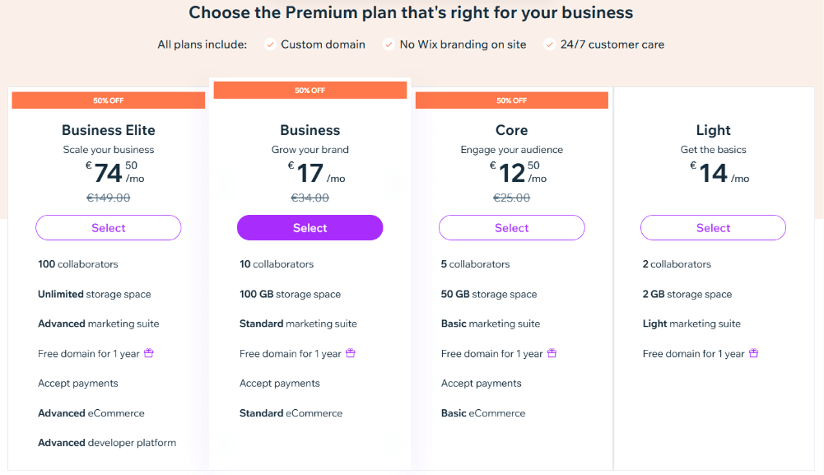824x475 pixels.
Task: Click checkmark beside 24/7 customer care
Action: (550, 44)
